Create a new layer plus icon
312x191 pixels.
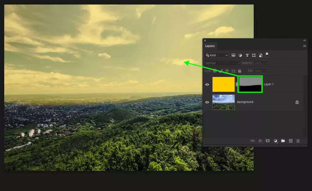point(290,141)
